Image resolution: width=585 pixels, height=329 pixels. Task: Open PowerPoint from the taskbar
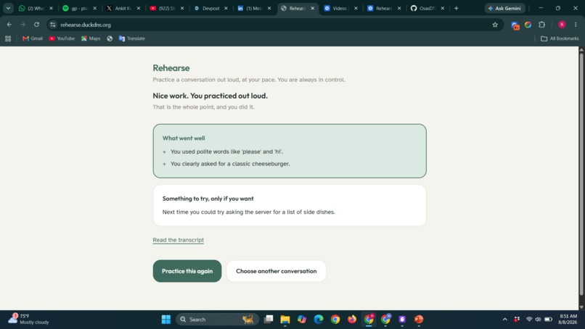pos(419,320)
